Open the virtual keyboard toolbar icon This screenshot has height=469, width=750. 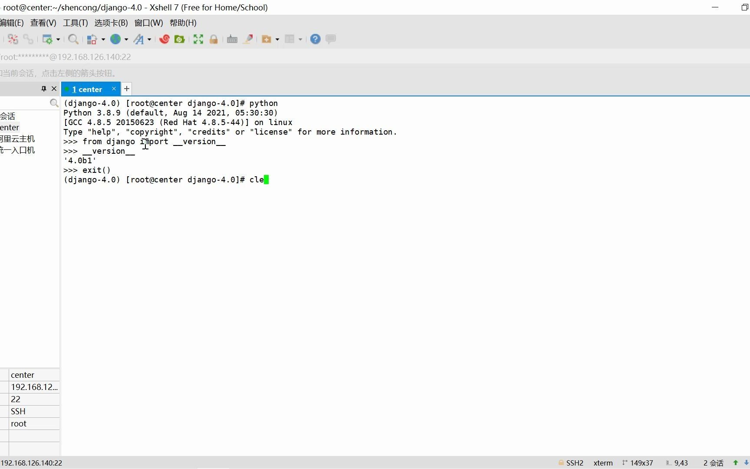tap(232, 40)
